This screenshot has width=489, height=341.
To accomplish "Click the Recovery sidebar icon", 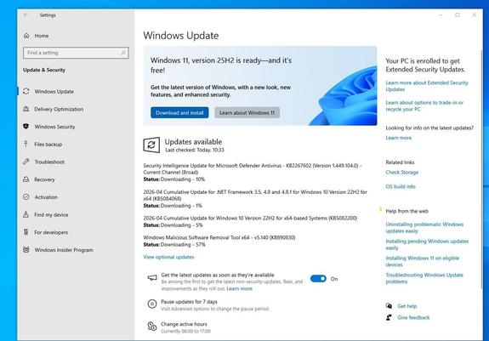I will (x=26, y=179).
